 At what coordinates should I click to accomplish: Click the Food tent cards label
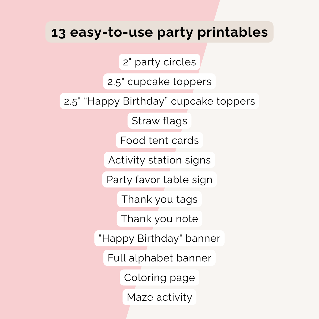pyautogui.click(x=159, y=140)
